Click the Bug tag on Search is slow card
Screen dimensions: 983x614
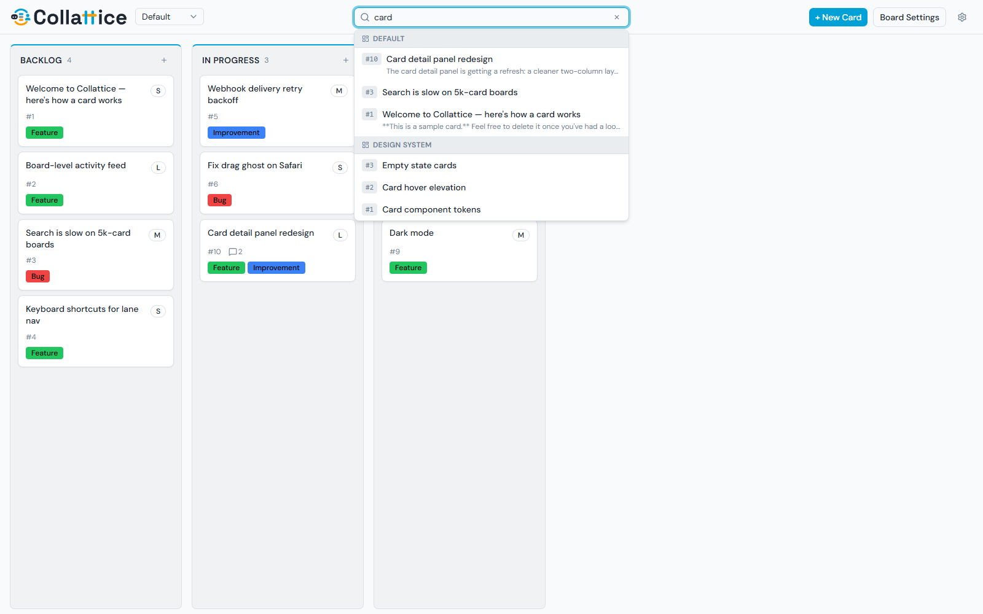(37, 276)
